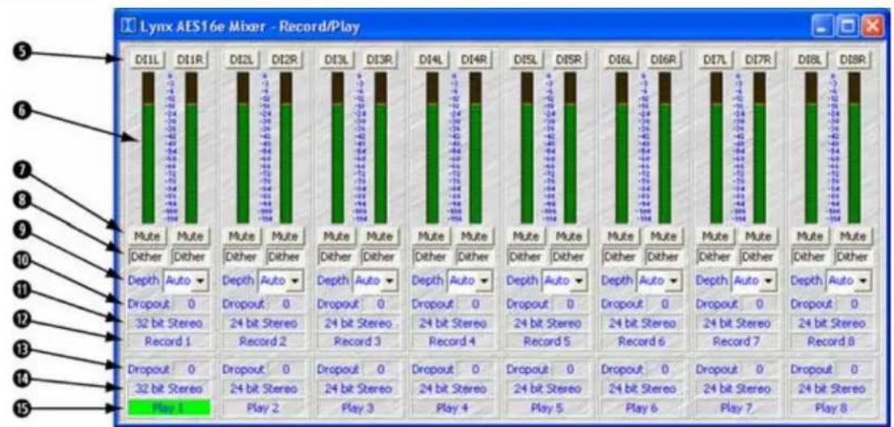Enable Dither for the DI1L channel
Viewport: 894px width, 427px height.
pyautogui.click(x=148, y=257)
